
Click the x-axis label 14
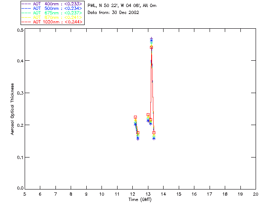[x=164, y=194]
